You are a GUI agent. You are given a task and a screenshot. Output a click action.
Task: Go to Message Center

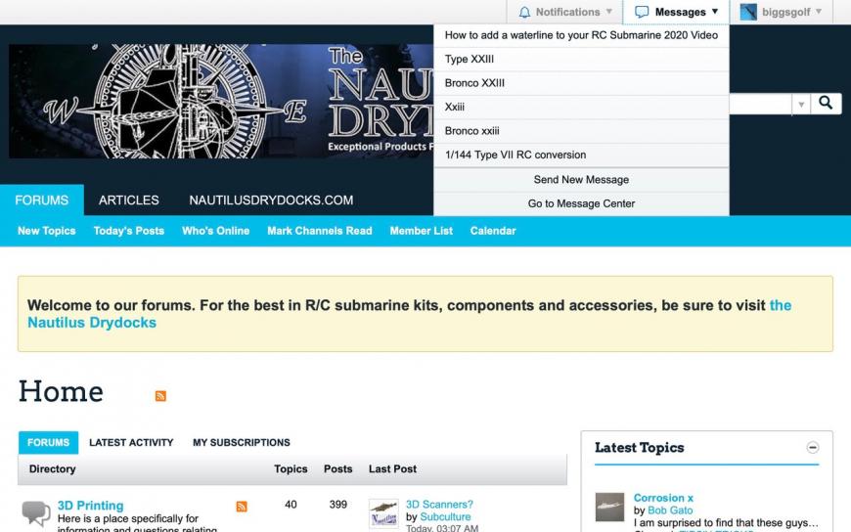[581, 203]
